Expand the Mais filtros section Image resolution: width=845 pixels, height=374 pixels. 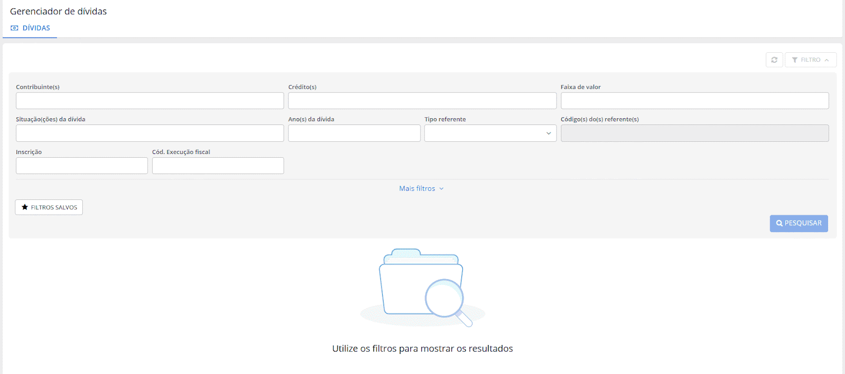(x=421, y=189)
